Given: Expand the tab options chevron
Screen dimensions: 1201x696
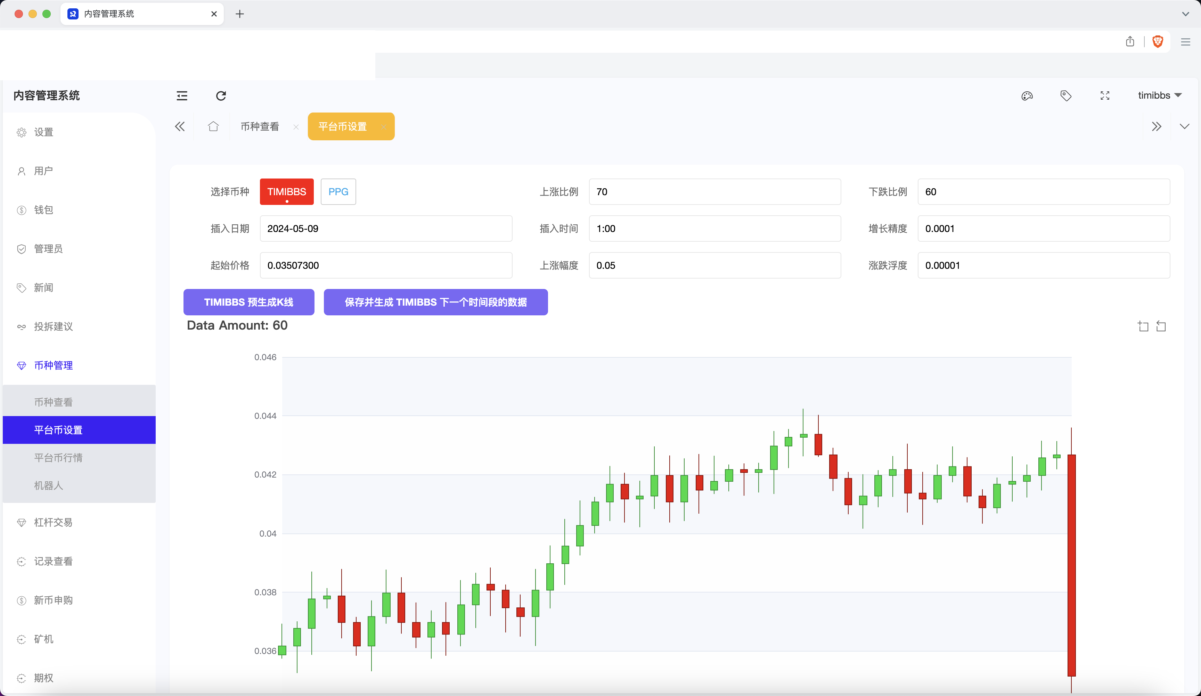Looking at the screenshot, I should point(1184,126).
